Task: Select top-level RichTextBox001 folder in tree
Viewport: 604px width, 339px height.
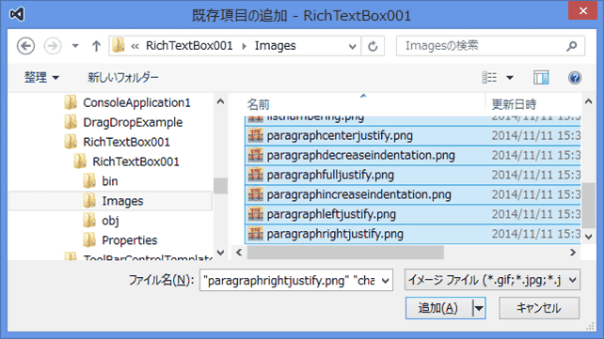Action: tap(126, 142)
